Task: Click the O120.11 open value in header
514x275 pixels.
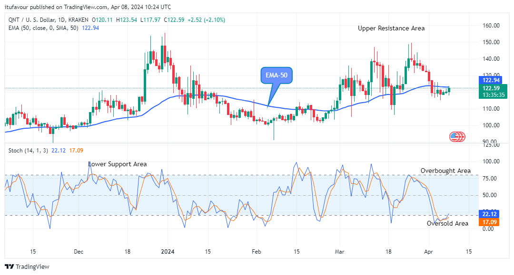Action: 102,19
